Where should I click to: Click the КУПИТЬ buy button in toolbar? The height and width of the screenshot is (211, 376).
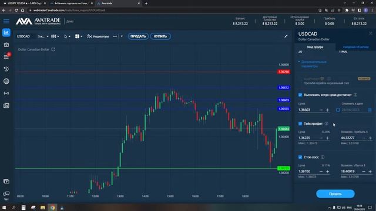coord(160,36)
